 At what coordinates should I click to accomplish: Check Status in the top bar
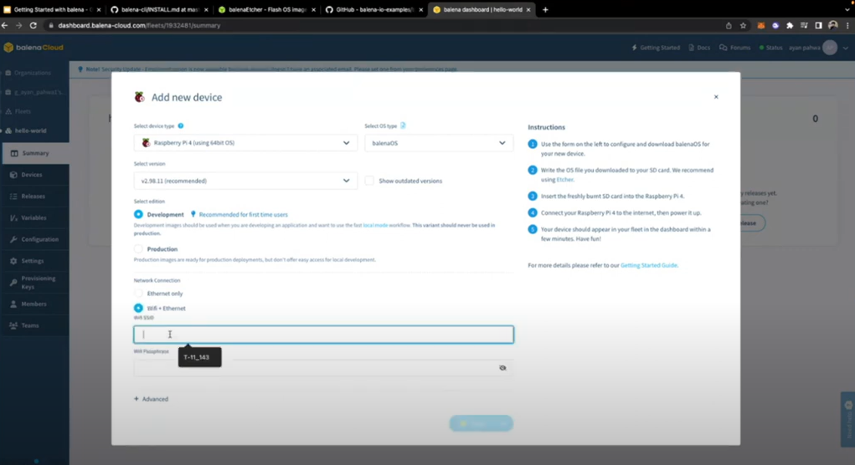point(770,48)
